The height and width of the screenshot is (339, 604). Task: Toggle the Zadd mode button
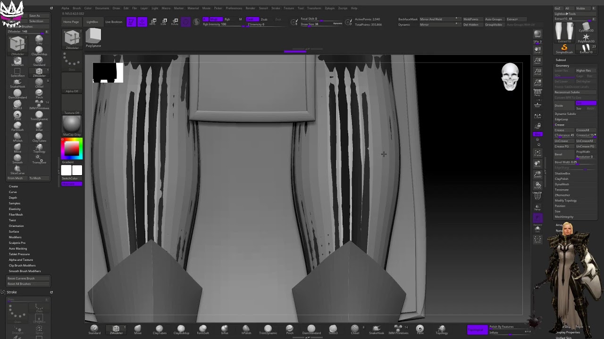point(252,19)
